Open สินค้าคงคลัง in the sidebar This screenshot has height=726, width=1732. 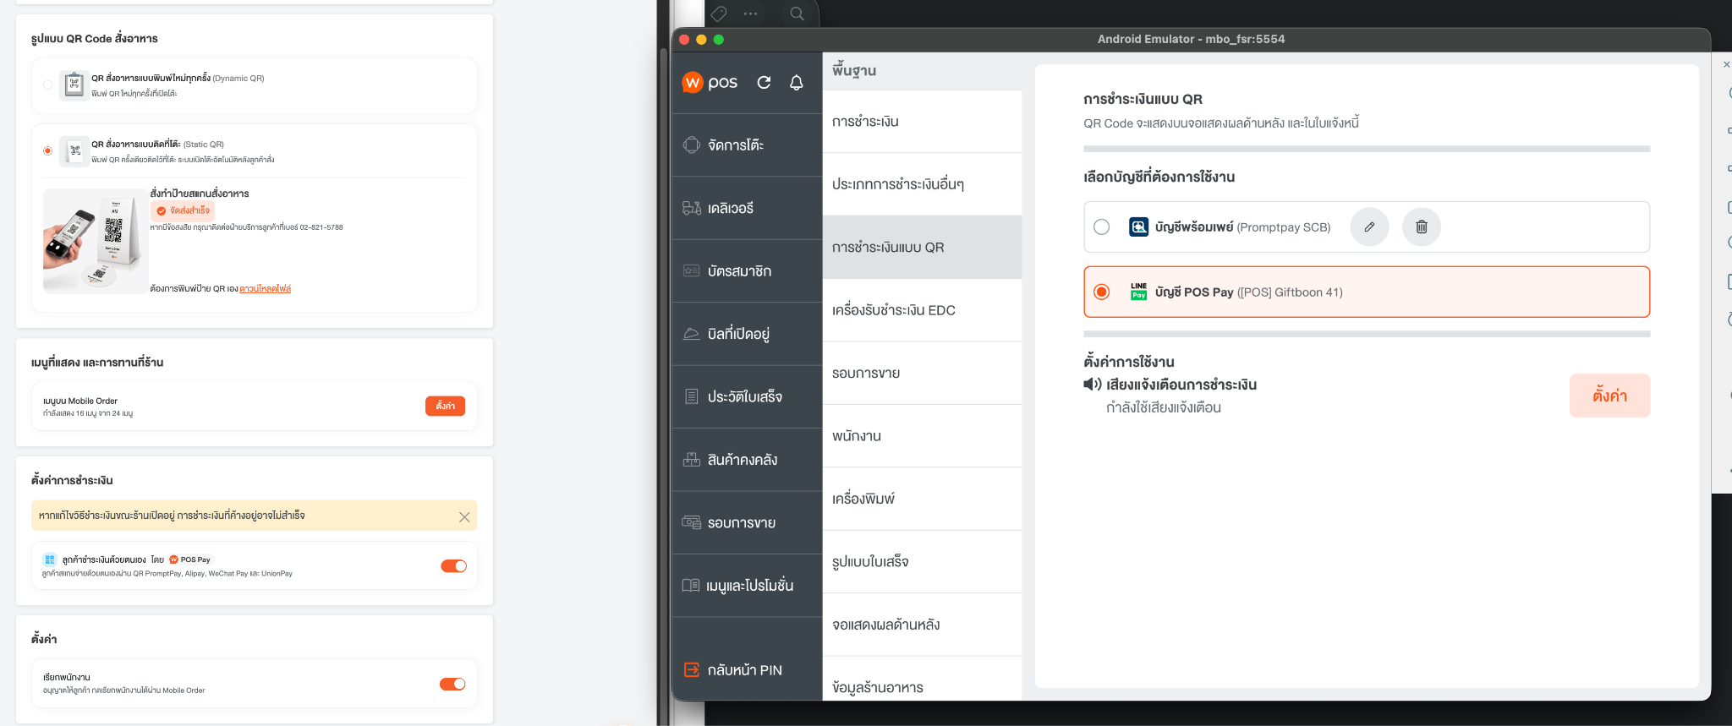click(x=748, y=460)
